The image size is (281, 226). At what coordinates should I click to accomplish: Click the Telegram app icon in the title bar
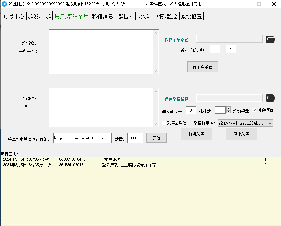pyautogui.click(x=4, y=4)
